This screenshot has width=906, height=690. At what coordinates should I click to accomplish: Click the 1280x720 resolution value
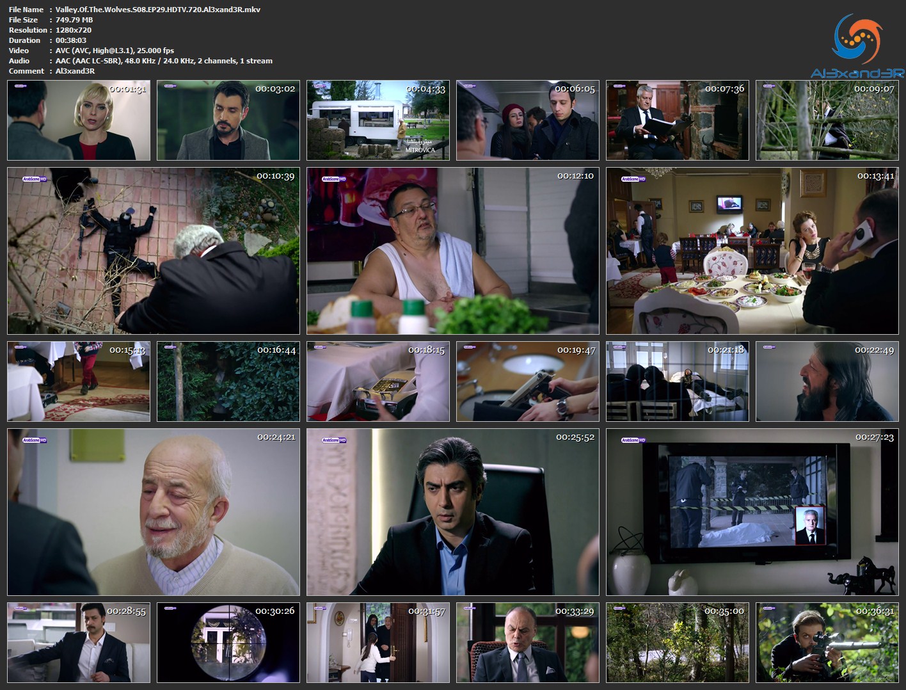tap(74, 30)
